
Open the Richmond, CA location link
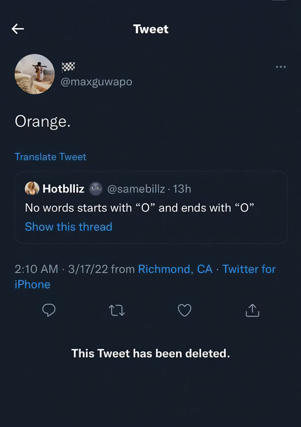tap(174, 269)
